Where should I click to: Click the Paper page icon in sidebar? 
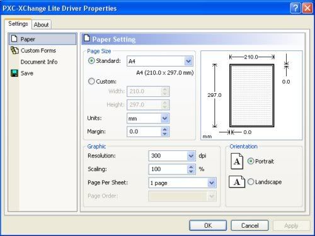[14, 39]
